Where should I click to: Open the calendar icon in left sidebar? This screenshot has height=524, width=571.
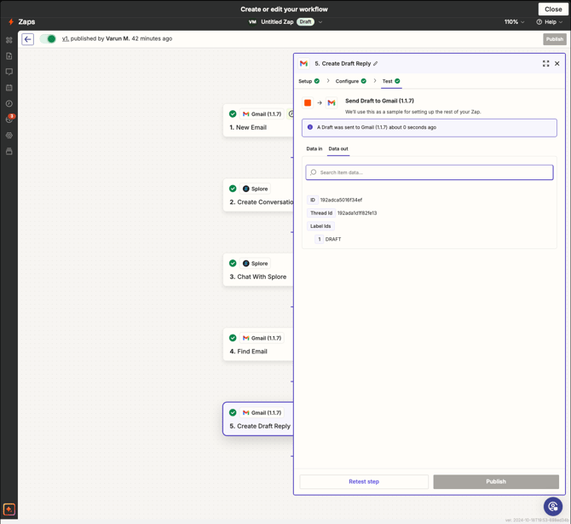9,88
